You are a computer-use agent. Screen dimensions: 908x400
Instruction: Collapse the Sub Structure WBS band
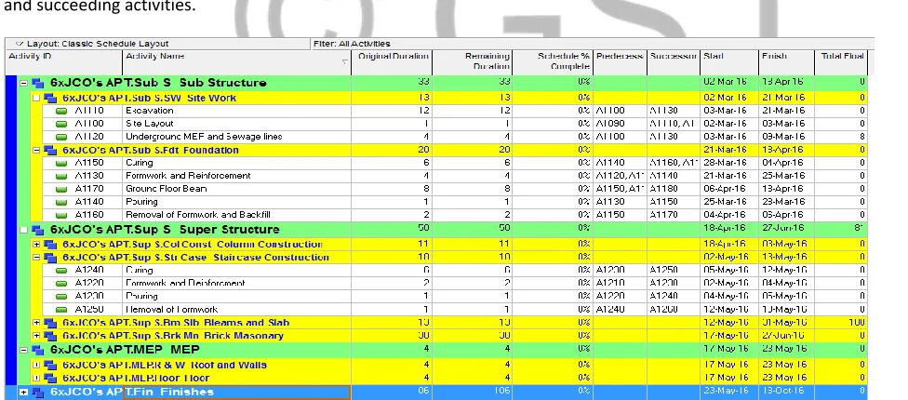24,84
